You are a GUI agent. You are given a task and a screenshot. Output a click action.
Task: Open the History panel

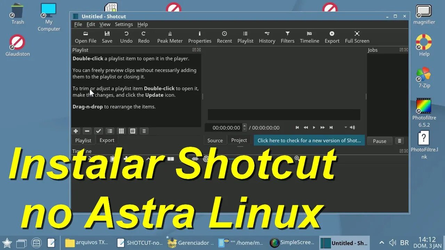267,37
